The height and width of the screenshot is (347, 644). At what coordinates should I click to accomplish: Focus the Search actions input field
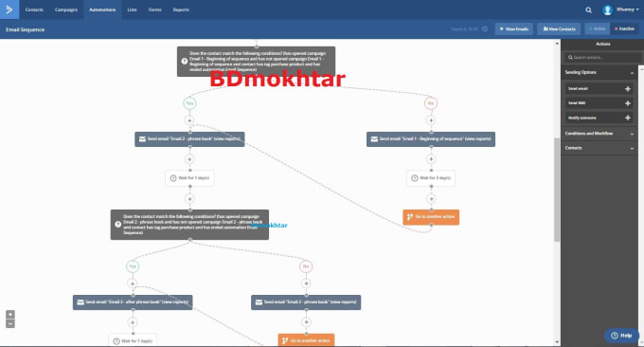[602, 58]
